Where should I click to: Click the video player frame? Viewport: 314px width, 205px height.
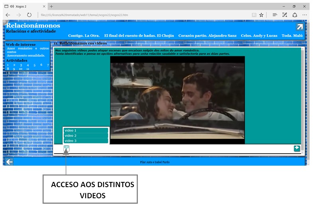(x=177, y=100)
